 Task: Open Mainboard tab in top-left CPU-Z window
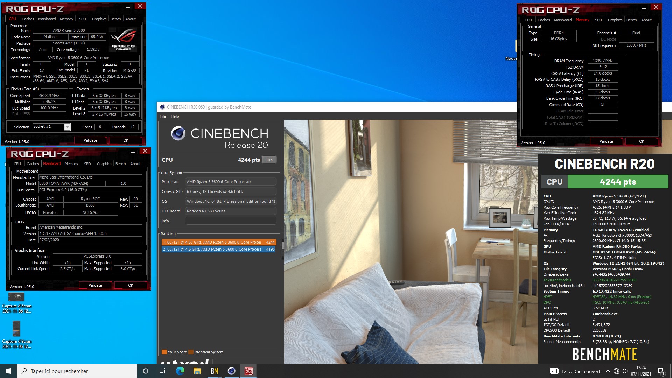click(x=47, y=19)
